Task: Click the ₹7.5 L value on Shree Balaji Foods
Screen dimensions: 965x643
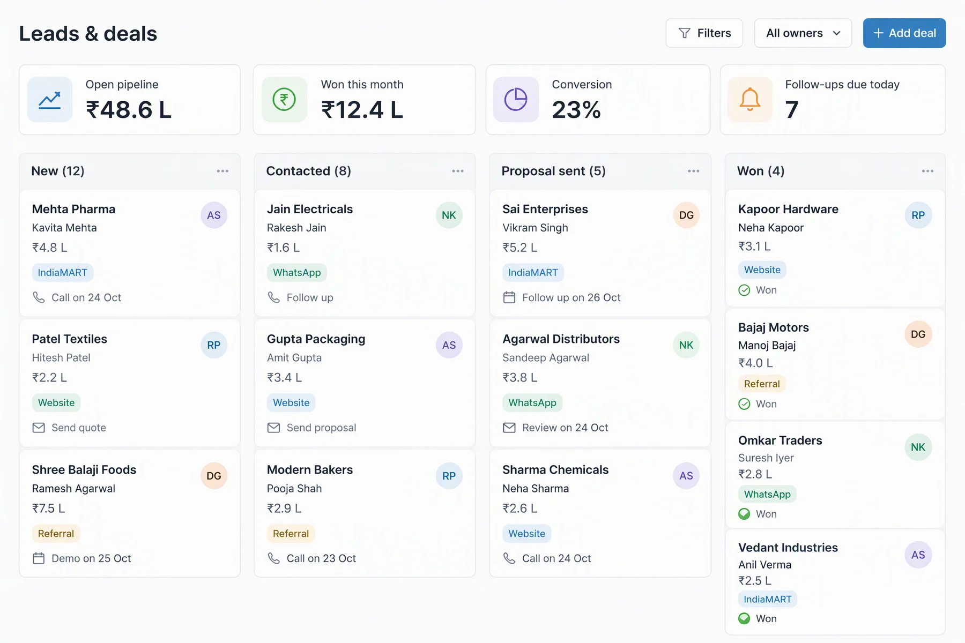Action: [x=49, y=509]
